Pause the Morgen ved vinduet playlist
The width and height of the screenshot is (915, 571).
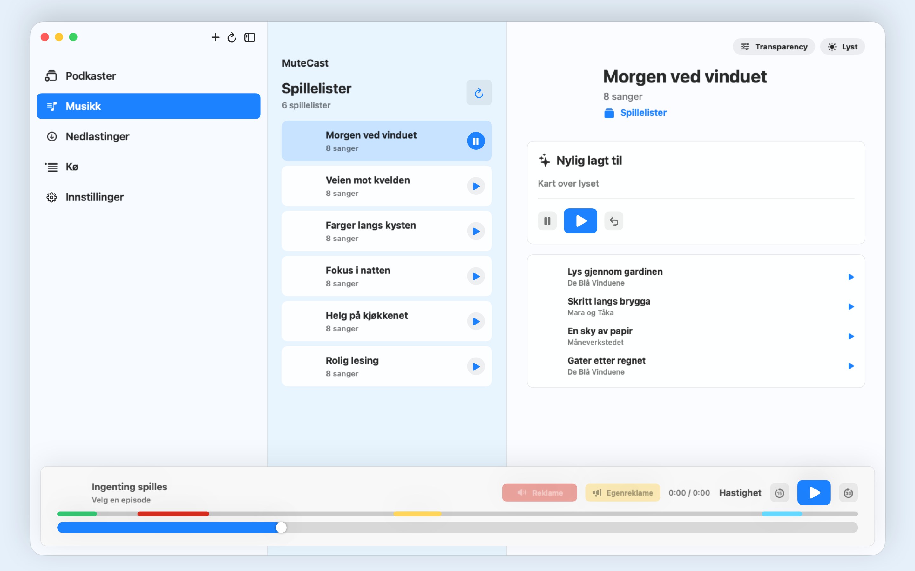point(476,141)
